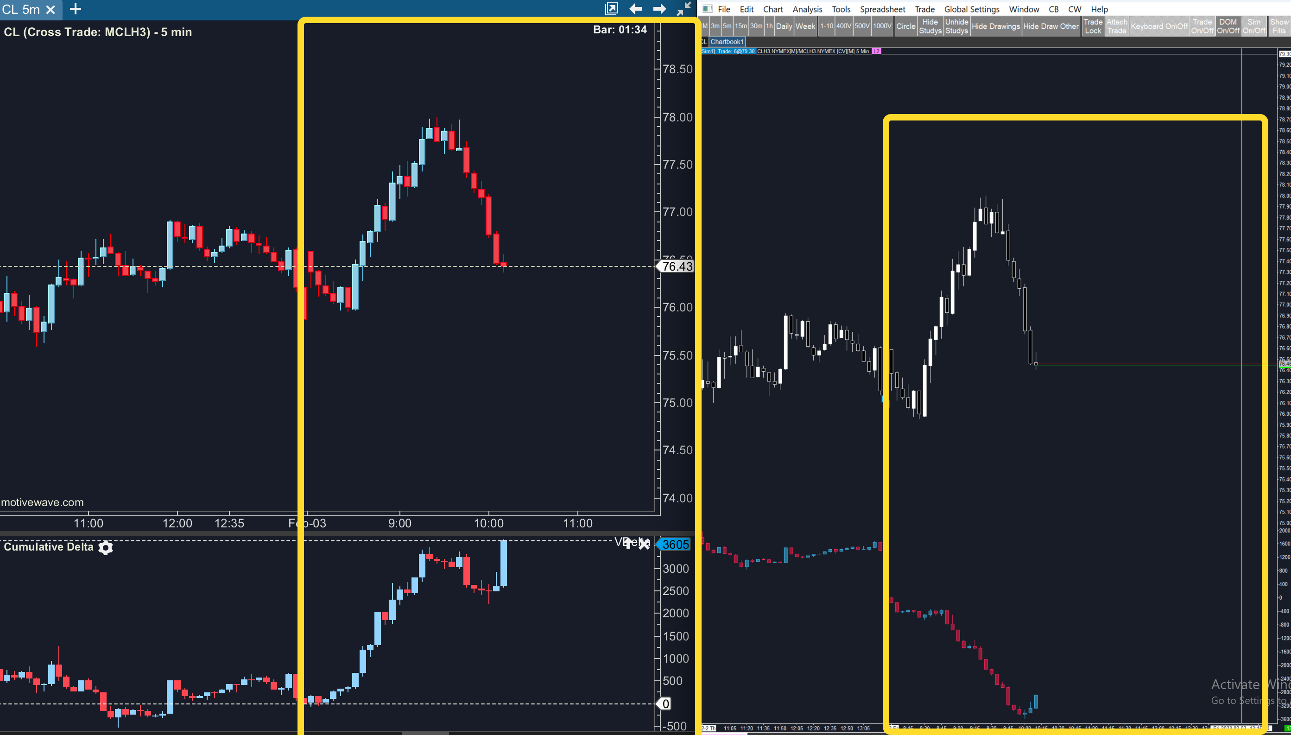Open the Help menu
1291x735 pixels.
pyautogui.click(x=1099, y=9)
